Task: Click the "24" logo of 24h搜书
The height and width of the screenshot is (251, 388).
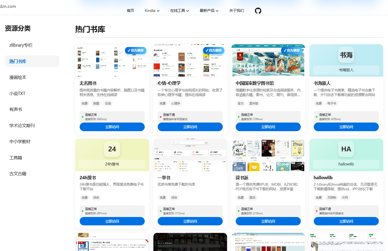Action: pyautogui.click(x=112, y=149)
